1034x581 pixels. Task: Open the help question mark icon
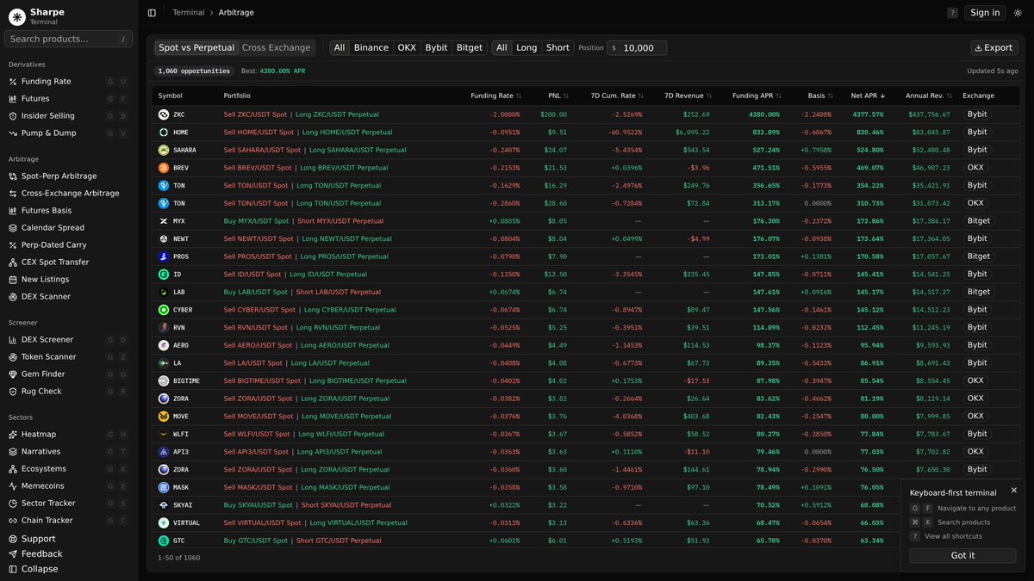[x=952, y=13]
